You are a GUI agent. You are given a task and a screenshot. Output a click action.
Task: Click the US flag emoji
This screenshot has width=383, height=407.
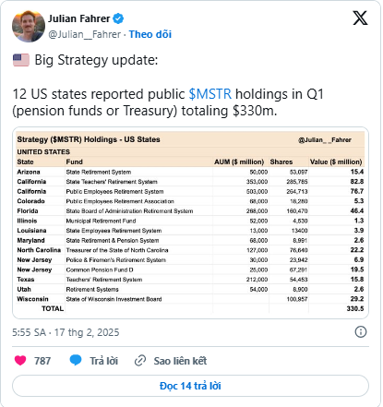[21, 60]
